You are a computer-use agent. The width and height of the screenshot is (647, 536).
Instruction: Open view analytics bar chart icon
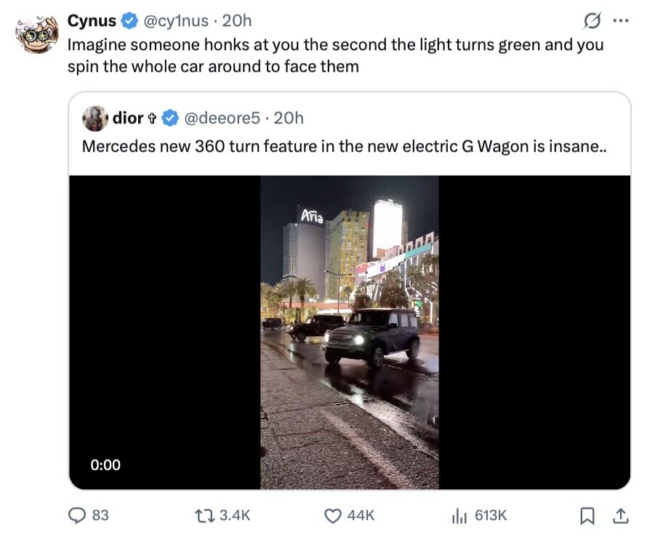(459, 515)
